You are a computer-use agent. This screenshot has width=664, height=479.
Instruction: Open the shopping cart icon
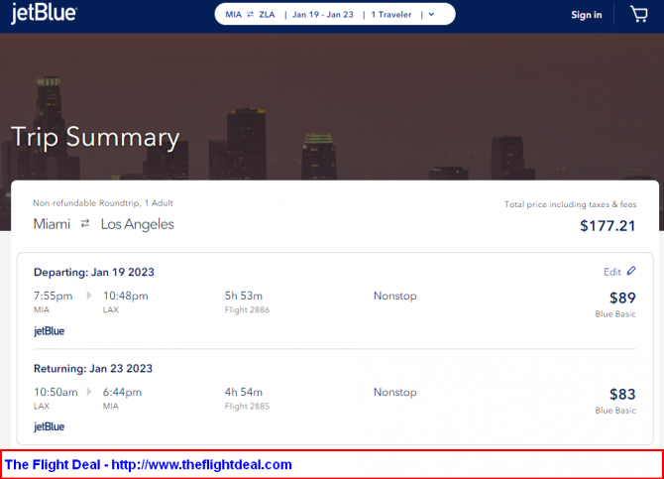point(638,15)
